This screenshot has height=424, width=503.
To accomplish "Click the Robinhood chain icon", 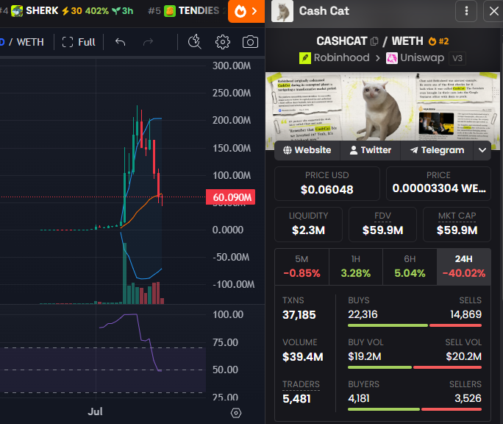I will [x=304, y=58].
